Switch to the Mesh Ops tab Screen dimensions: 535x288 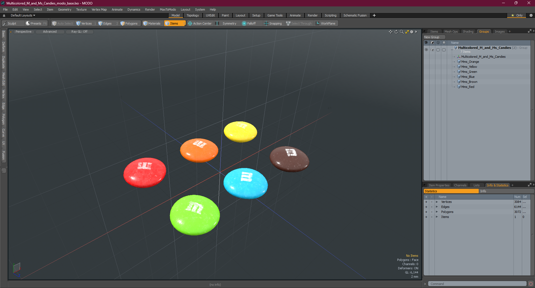(x=451, y=32)
